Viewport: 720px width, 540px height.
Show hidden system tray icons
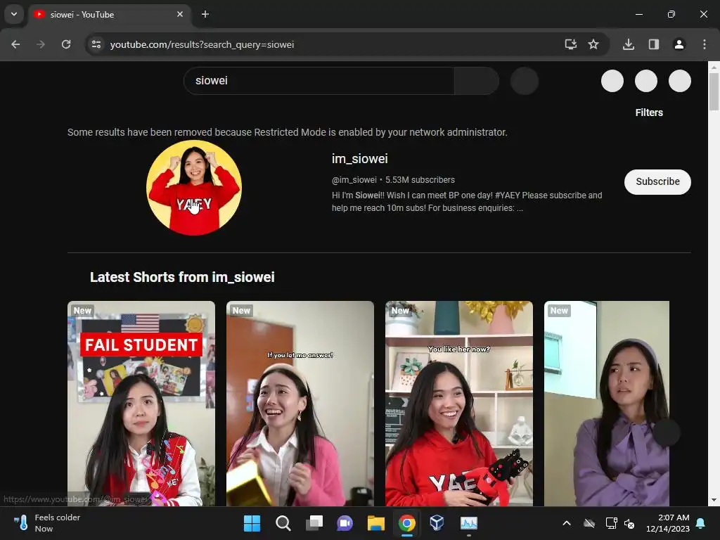(x=567, y=523)
